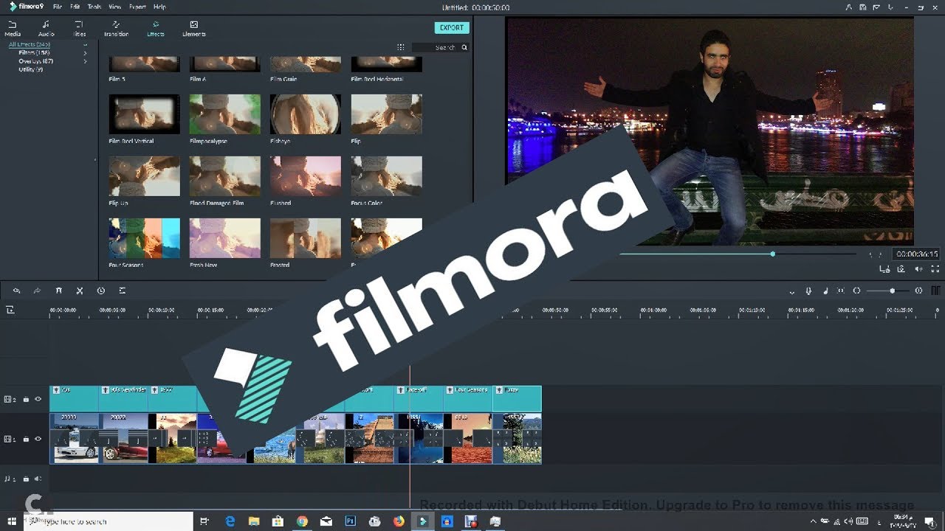Open the Audio tab
The width and height of the screenshot is (945, 531).
pos(46,29)
